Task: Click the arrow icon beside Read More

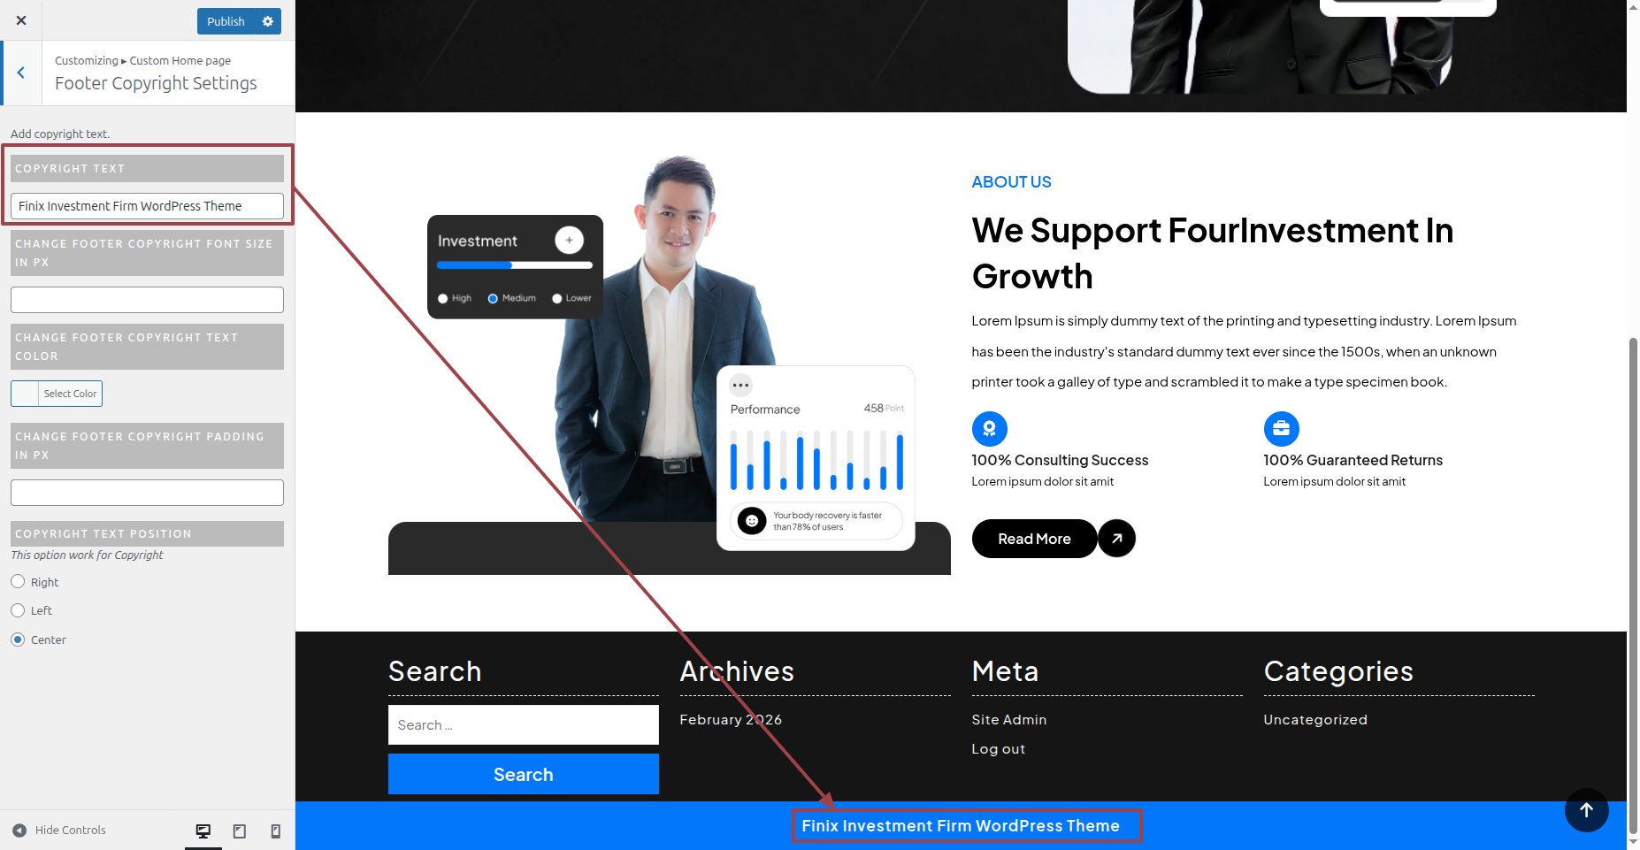Action: tap(1116, 538)
